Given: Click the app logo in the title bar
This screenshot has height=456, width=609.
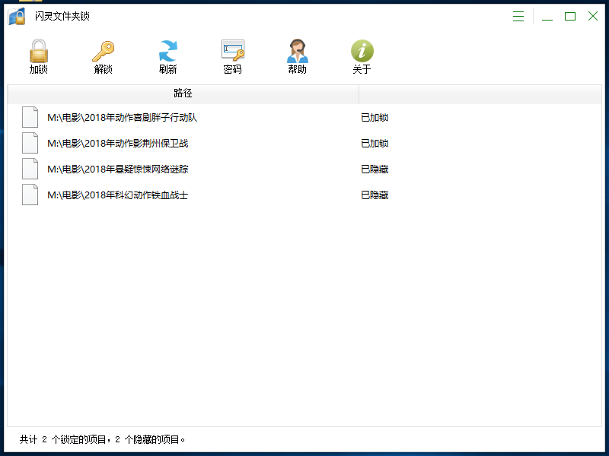Looking at the screenshot, I should [17, 16].
